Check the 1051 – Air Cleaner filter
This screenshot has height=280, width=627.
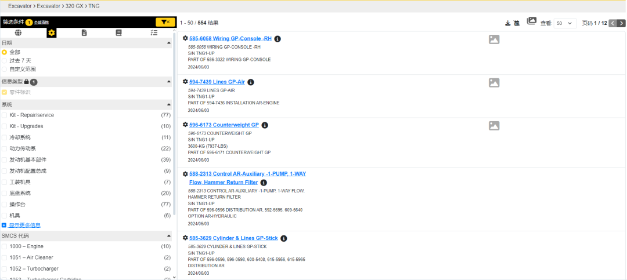click(5, 257)
